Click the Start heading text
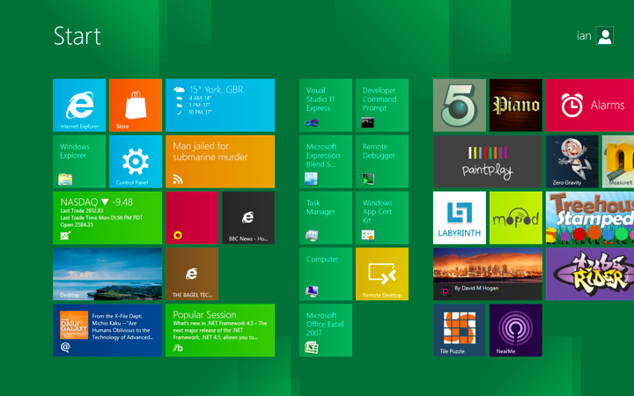Screen dimensions: 634x396 tap(77, 36)
